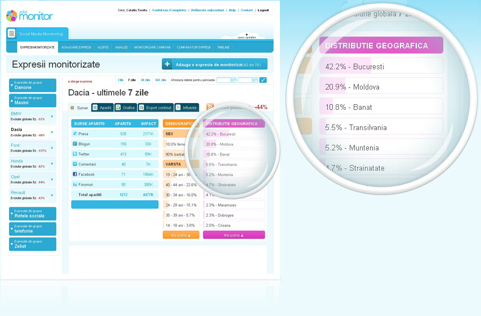Select the 7 zile period
This screenshot has height=316, width=481.
(x=132, y=80)
